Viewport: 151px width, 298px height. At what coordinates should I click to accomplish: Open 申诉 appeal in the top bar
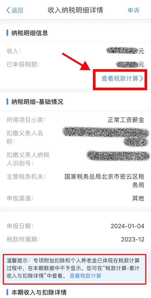pos(134,10)
